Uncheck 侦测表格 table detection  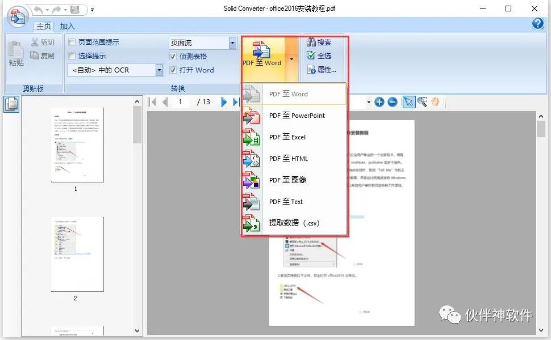173,56
